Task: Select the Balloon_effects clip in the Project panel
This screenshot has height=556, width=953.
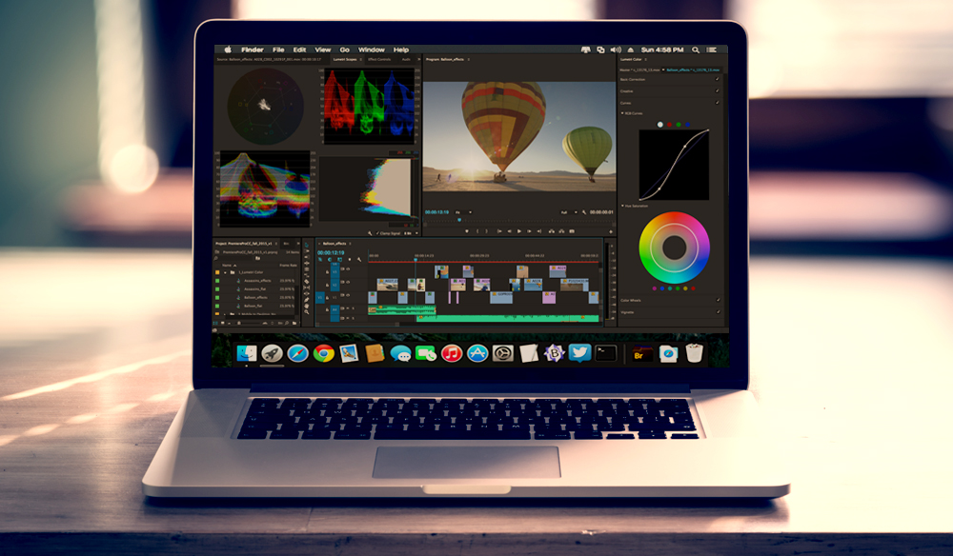Action: (x=256, y=298)
